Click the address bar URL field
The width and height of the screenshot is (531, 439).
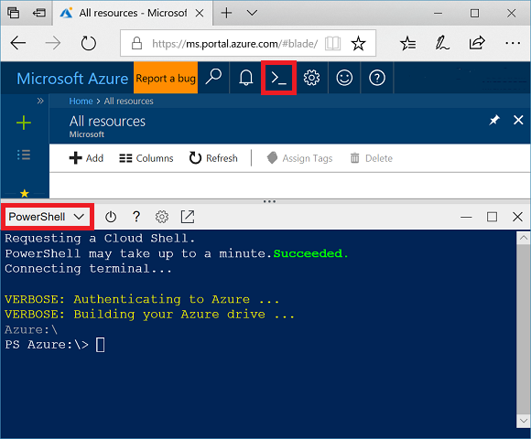tap(234, 44)
